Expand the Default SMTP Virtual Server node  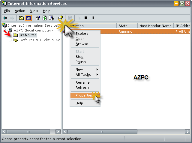click(x=10, y=40)
